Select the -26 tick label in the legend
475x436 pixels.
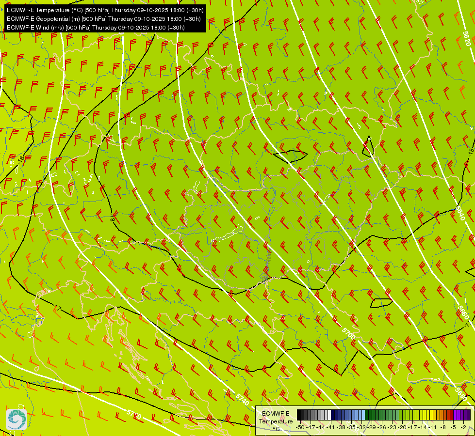click(x=382, y=428)
